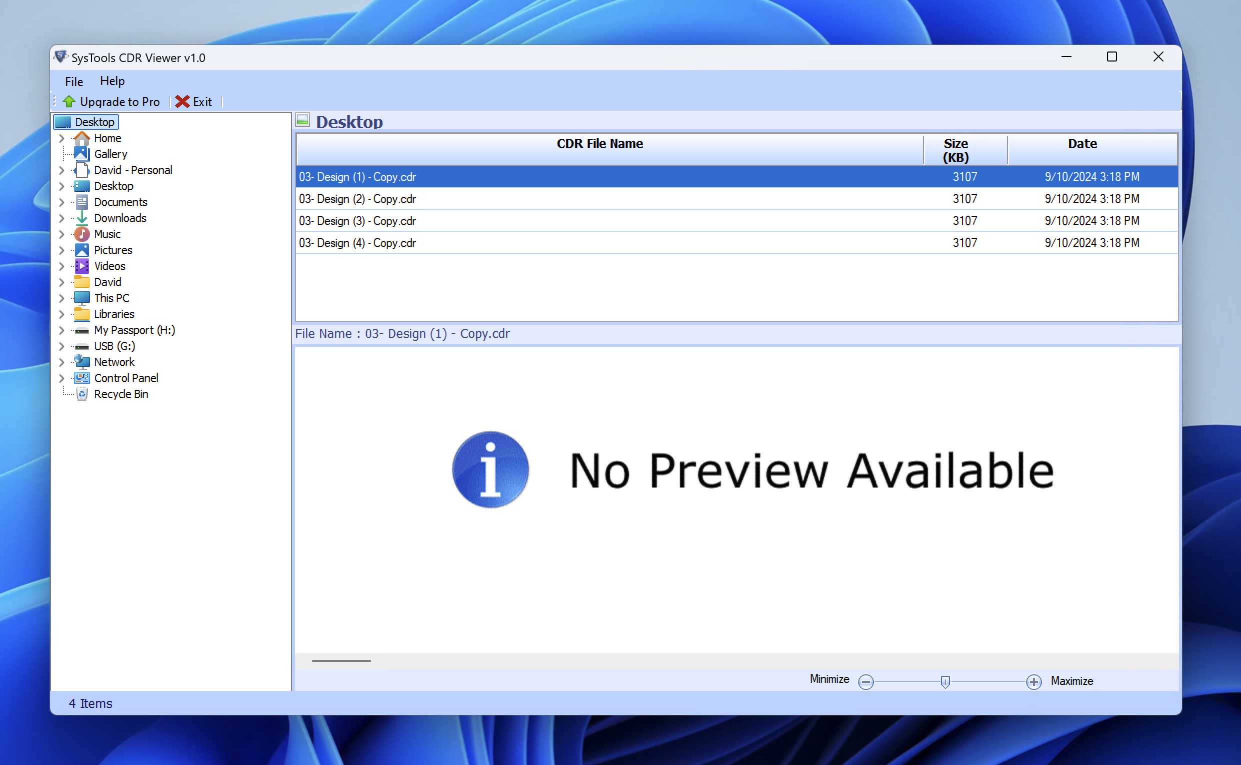This screenshot has height=765, width=1241.
Task: Expand the Network tree node
Action: coord(61,362)
